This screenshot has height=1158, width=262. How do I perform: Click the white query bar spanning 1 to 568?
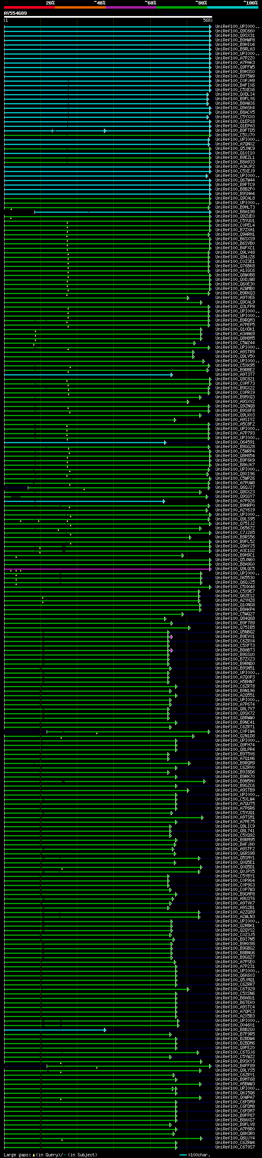coord(108,17)
